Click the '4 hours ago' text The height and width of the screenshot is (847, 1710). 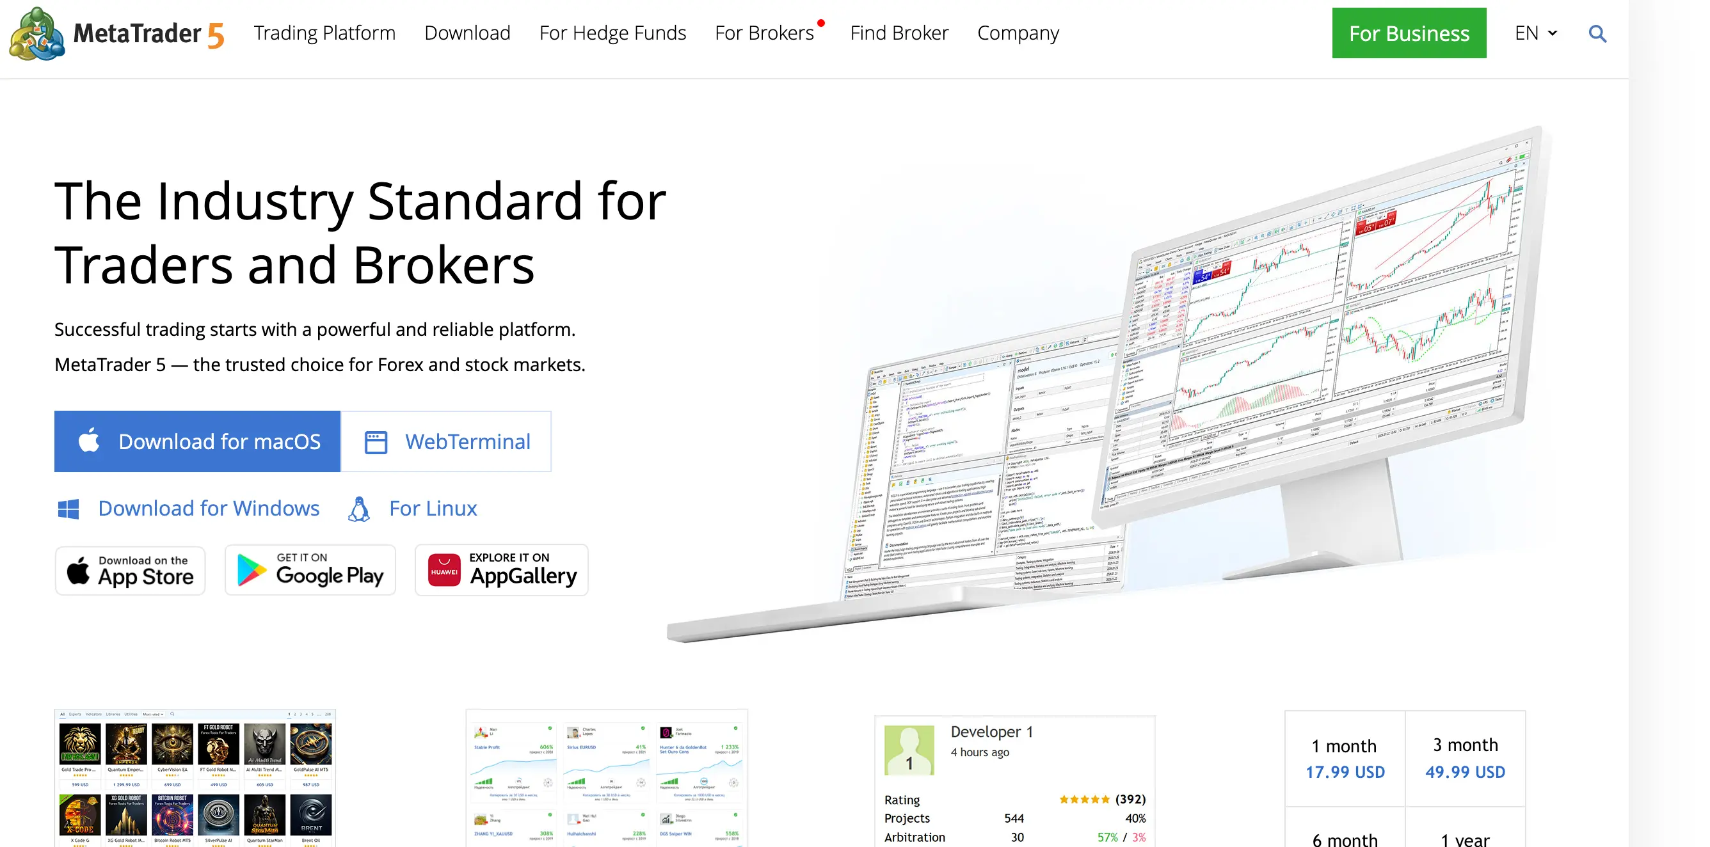980,752
